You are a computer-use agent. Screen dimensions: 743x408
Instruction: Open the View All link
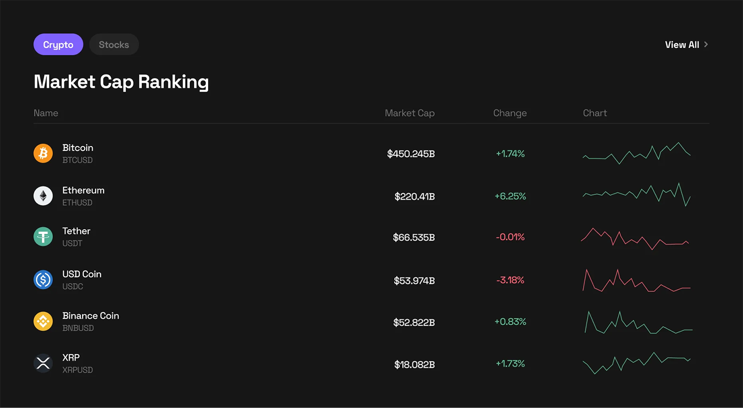[682, 45]
